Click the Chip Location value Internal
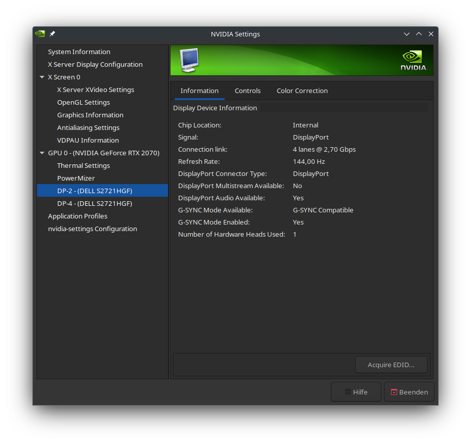471x444 pixels. 306,125
